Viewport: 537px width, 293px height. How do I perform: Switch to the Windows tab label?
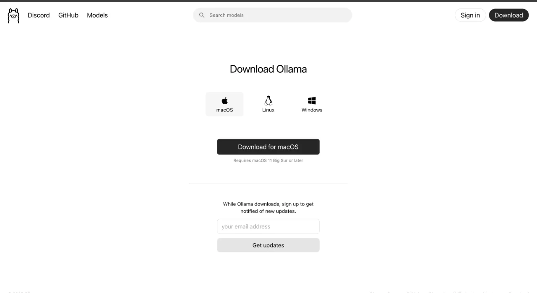point(312,110)
